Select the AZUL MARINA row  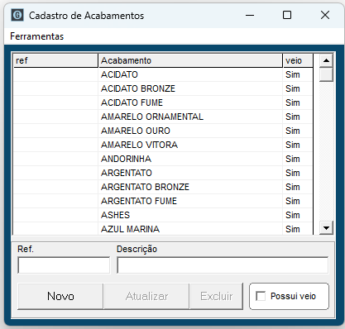tap(163, 229)
